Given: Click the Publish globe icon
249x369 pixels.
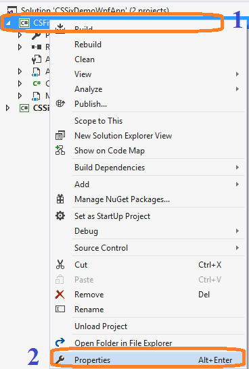Looking at the screenshot, I should tap(60, 103).
